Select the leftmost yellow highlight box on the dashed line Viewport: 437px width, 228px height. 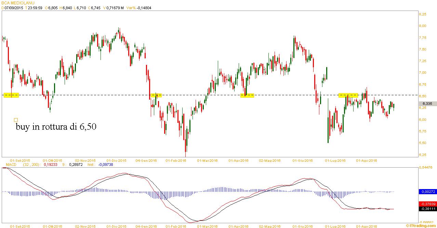coord(11,95)
